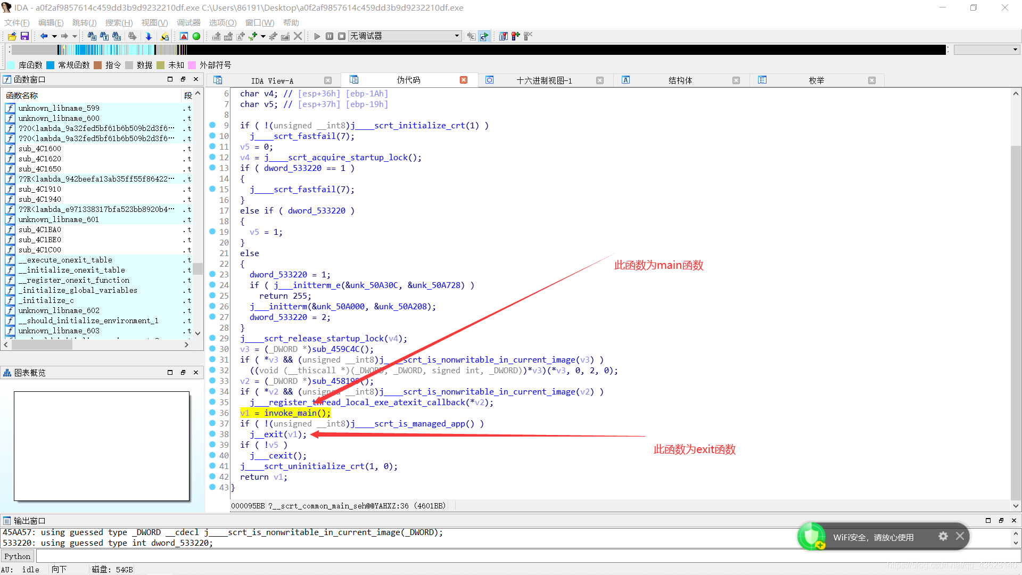Close the 函数窗口 panel
The image size is (1022, 575).
pyautogui.click(x=196, y=79)
